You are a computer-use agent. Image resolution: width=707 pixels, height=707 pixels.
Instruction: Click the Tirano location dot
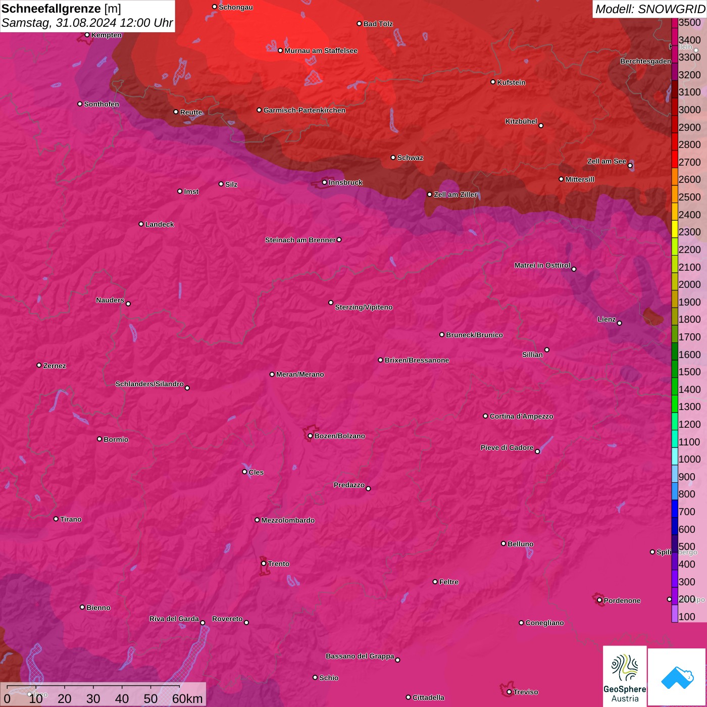pos(56,519)
